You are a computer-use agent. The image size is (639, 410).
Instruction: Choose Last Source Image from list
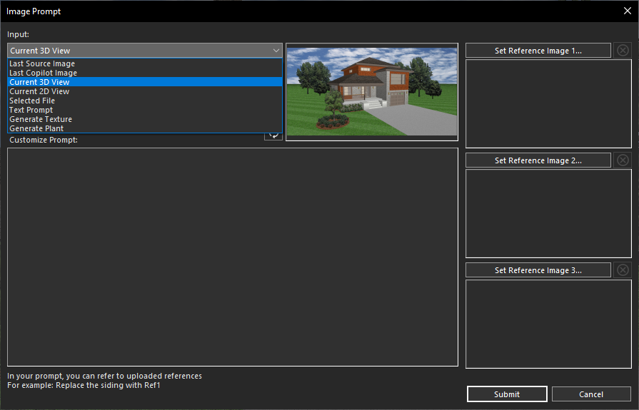click(x=145, y=63)
